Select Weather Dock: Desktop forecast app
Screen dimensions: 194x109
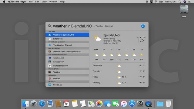point(67,51)
